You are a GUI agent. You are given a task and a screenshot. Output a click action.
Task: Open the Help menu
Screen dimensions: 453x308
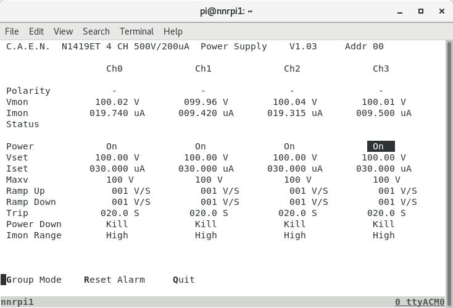173,31
